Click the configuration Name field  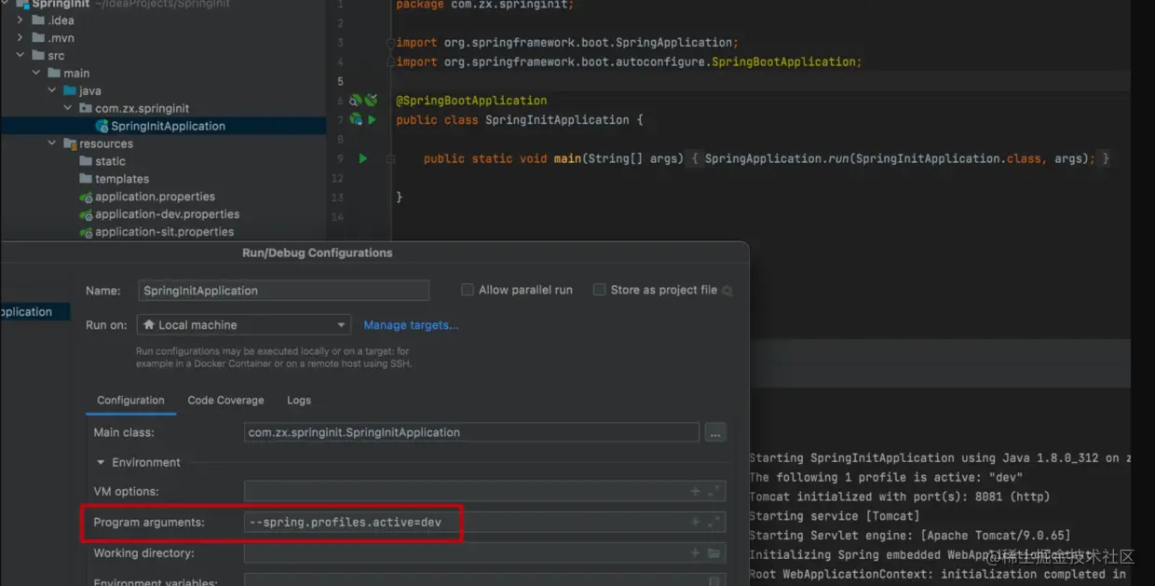283,291
